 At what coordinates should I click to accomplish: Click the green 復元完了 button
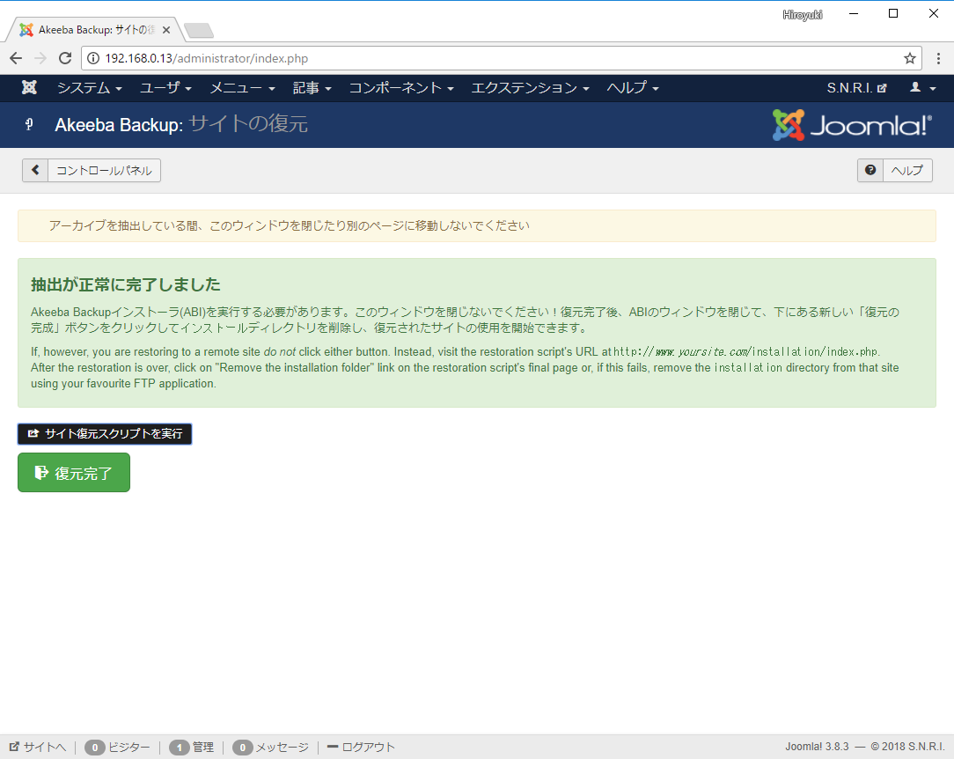click(x=74, y=472)
